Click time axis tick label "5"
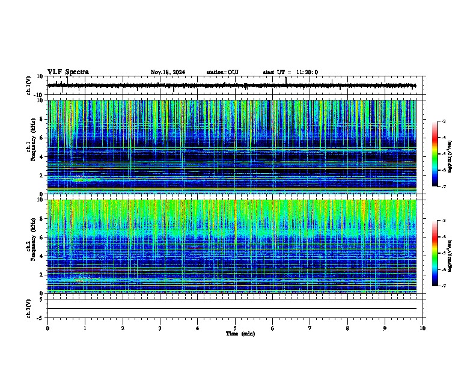The width and height of the screenshot is (476, 368). pyautogui.click(x=235, y=328)
